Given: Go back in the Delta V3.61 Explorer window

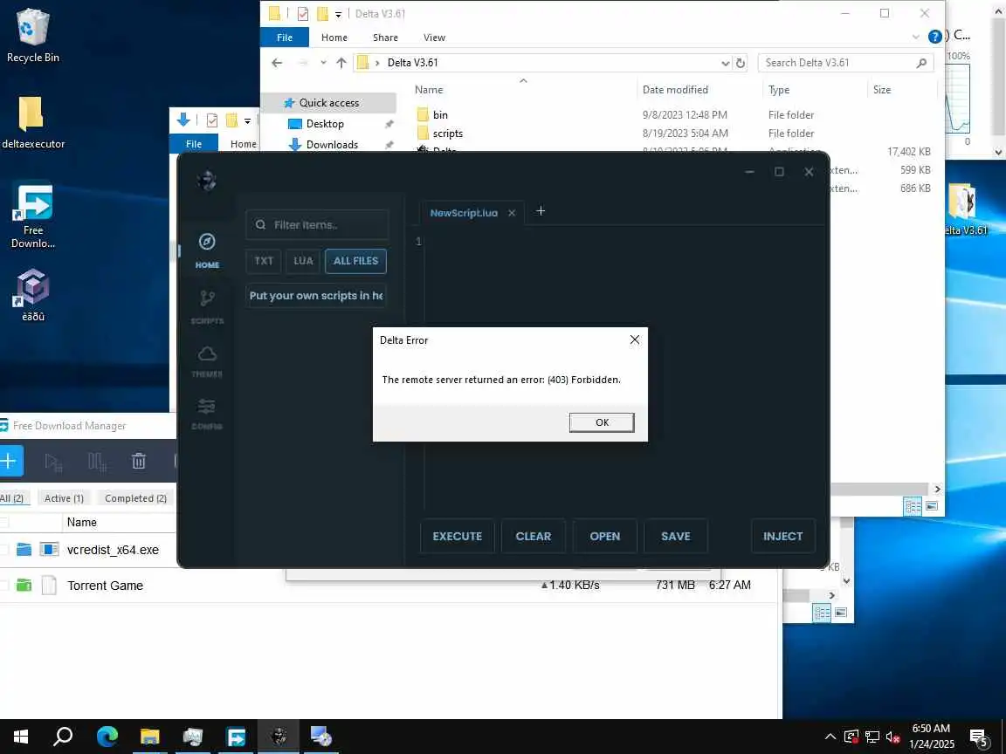Looking at the screenshot, I should 277,63.
